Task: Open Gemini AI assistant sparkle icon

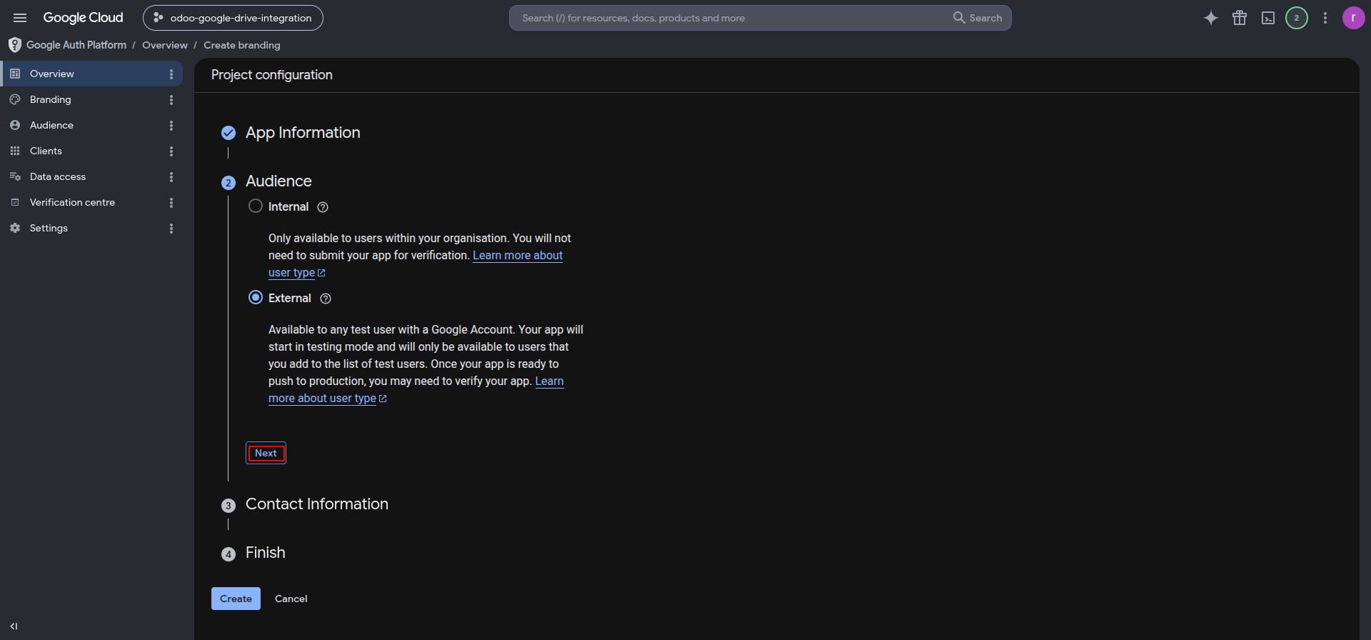Action: 1211,18
